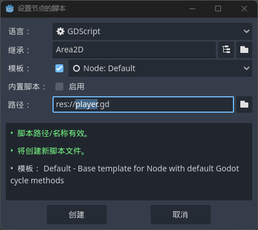Click the 取消 cancel button
The height and width of the screenshot is (230, 258).
tap(180, 215)
